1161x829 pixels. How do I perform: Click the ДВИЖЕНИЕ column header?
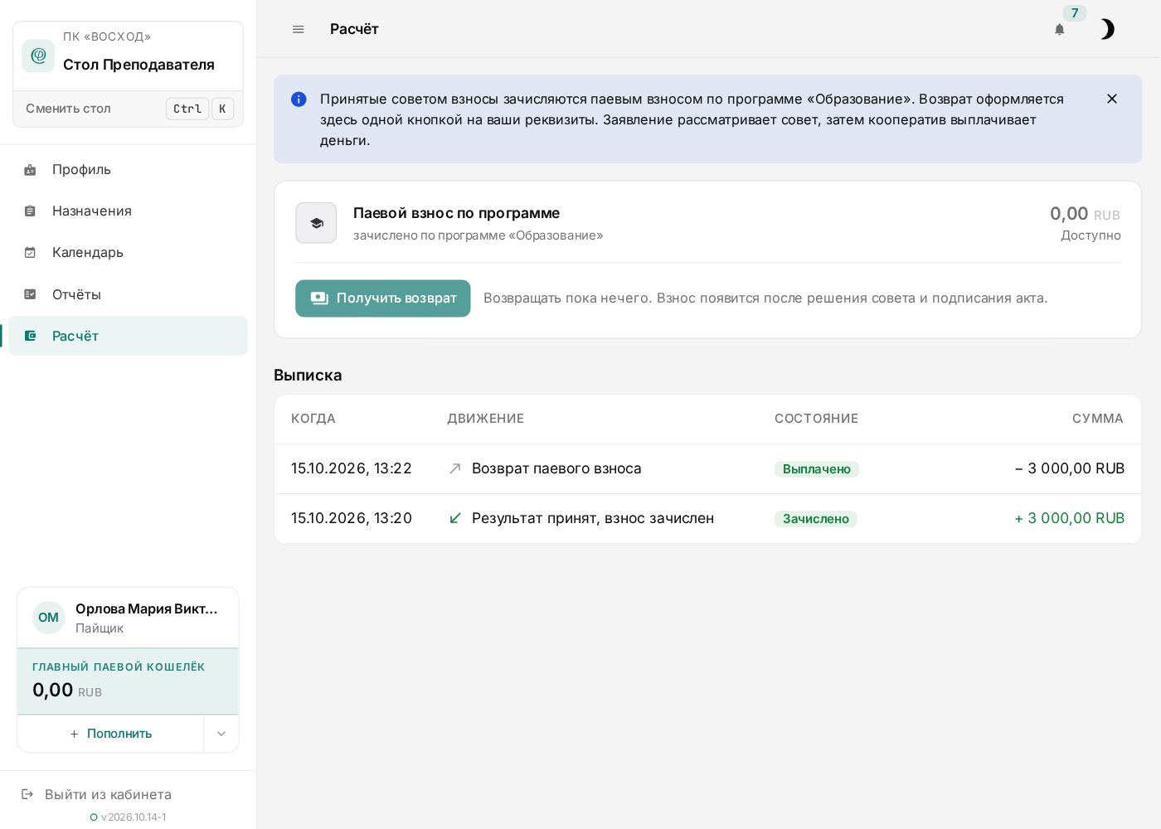coord(486,419)
